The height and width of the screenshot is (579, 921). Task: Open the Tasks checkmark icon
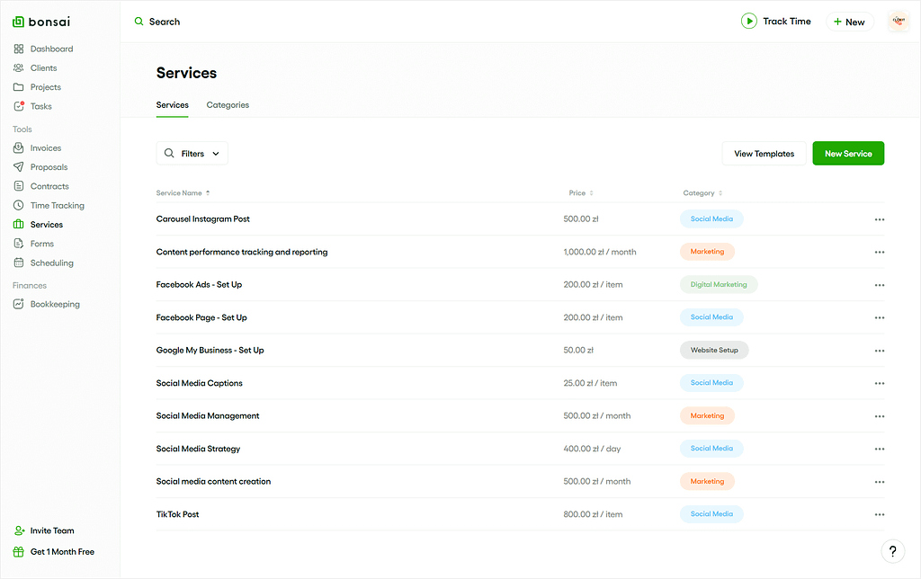(x=19, y=106)
